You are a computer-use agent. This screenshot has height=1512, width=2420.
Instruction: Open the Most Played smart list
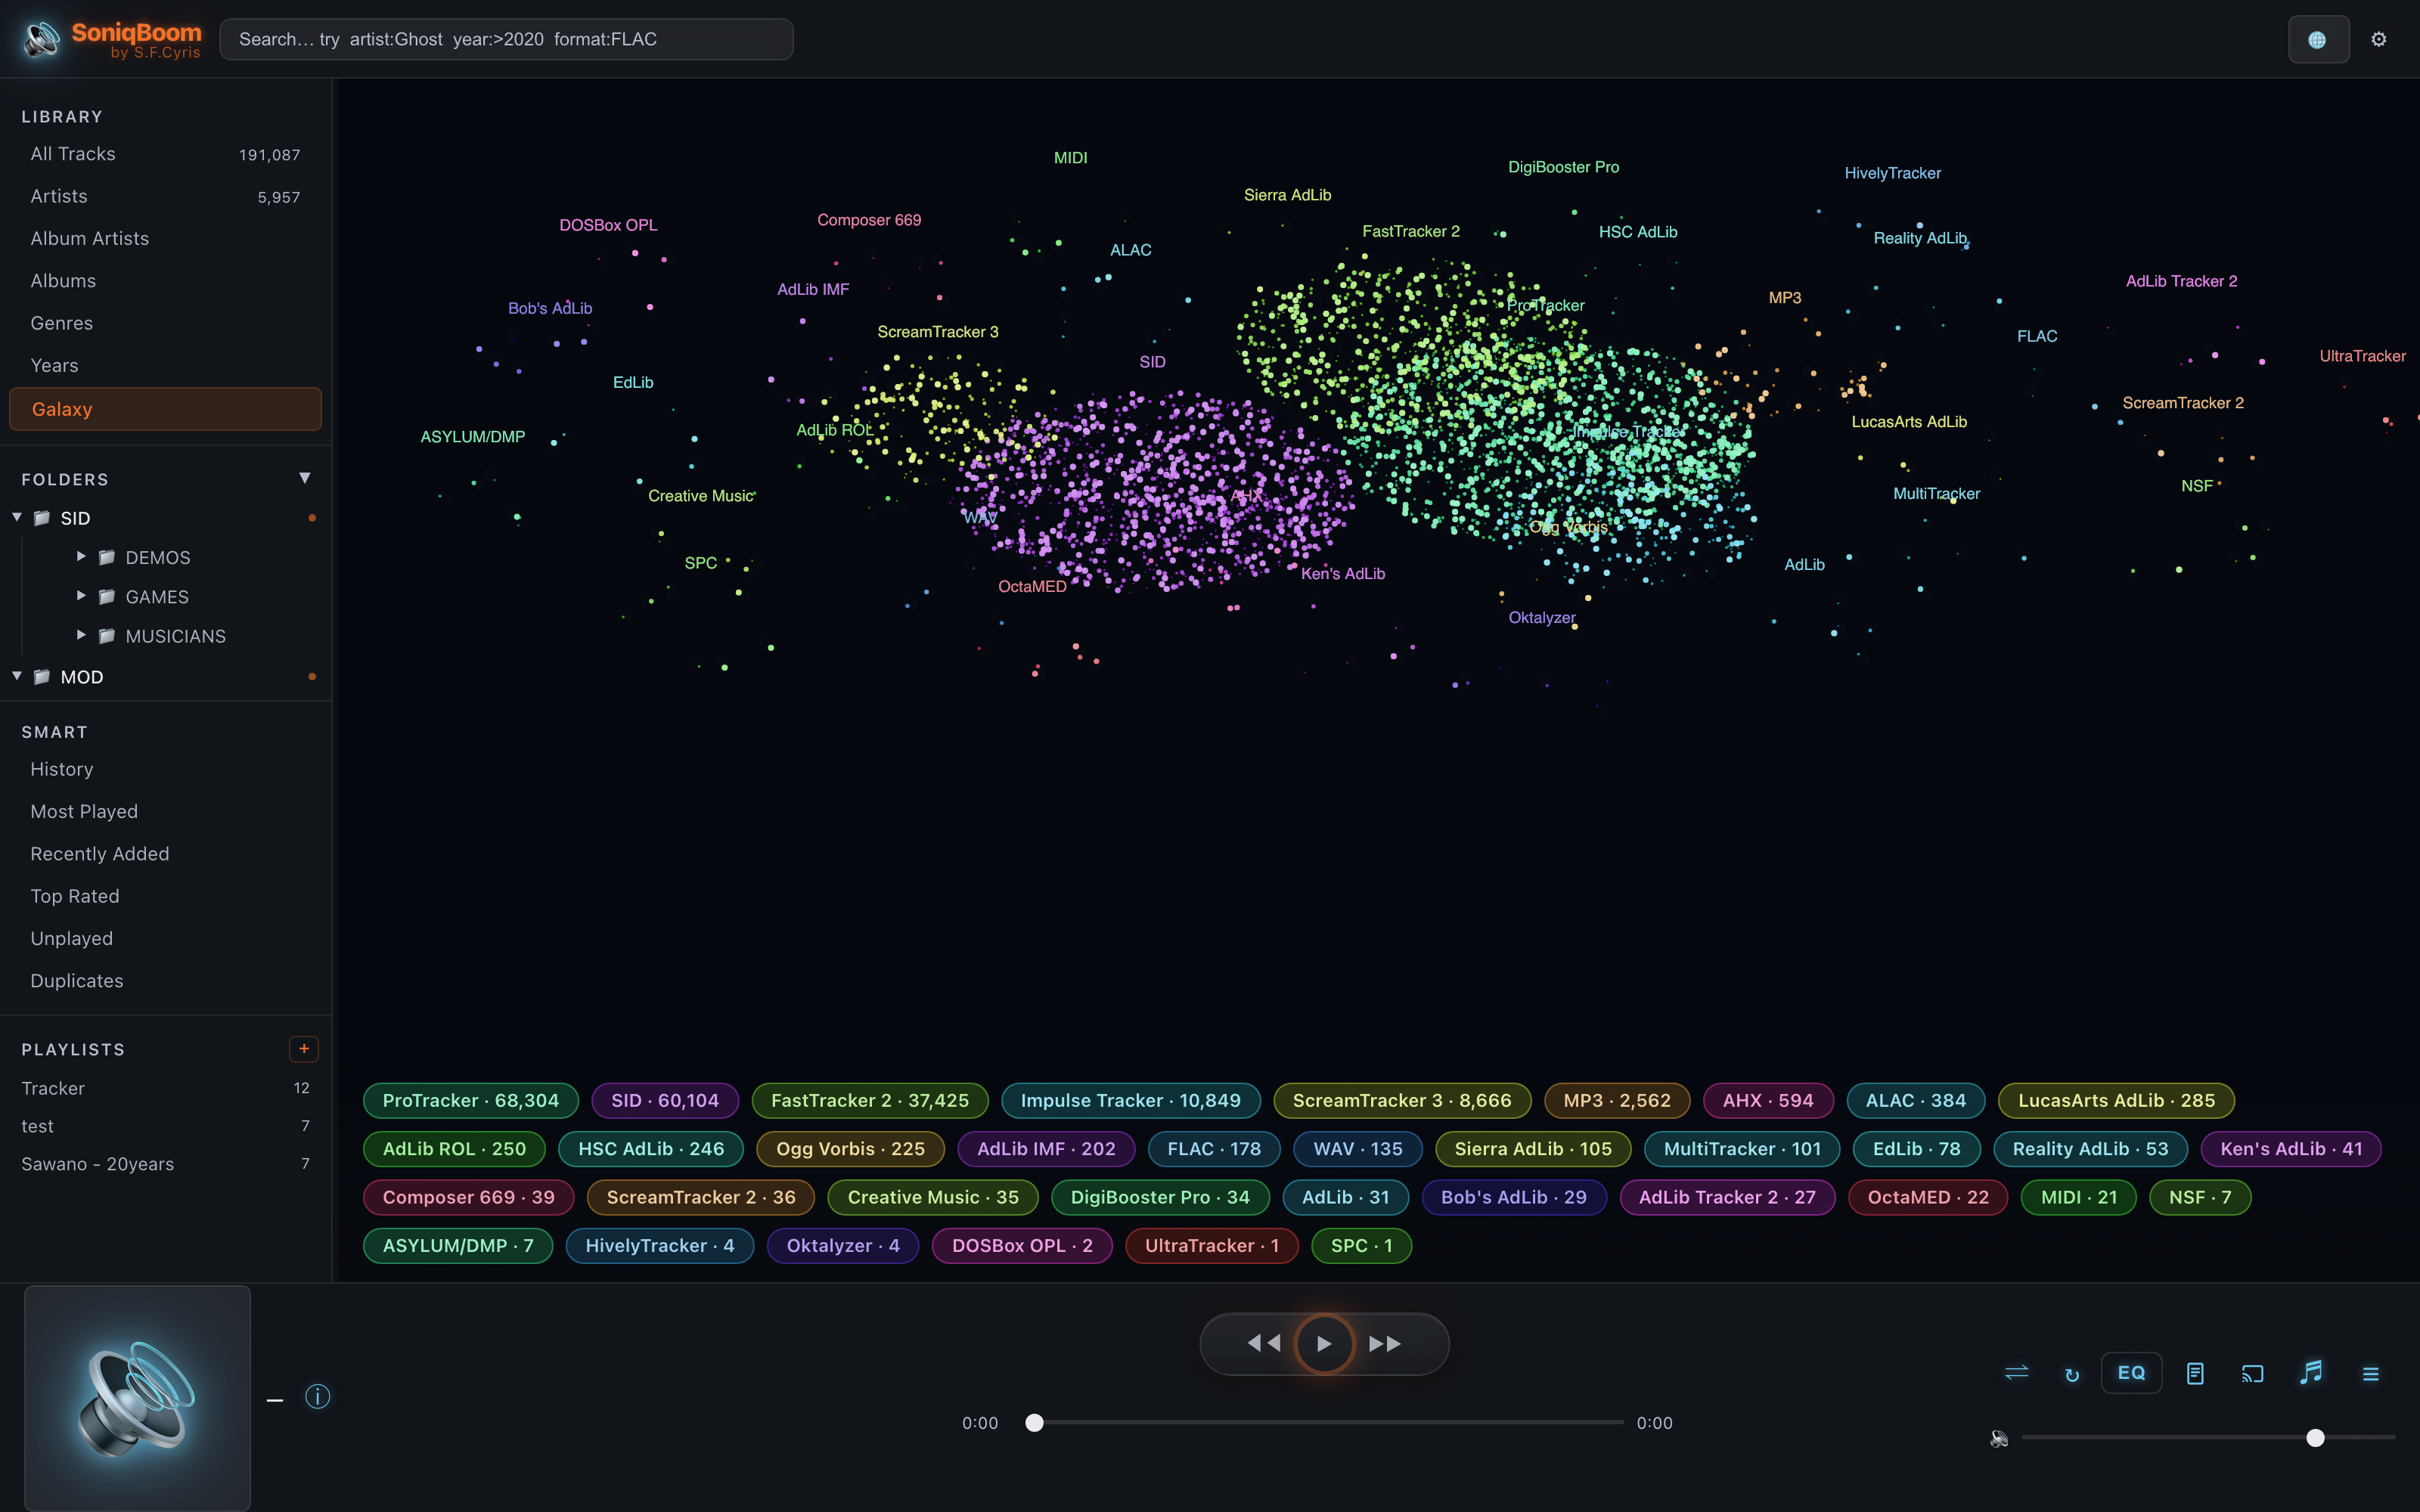165,811
